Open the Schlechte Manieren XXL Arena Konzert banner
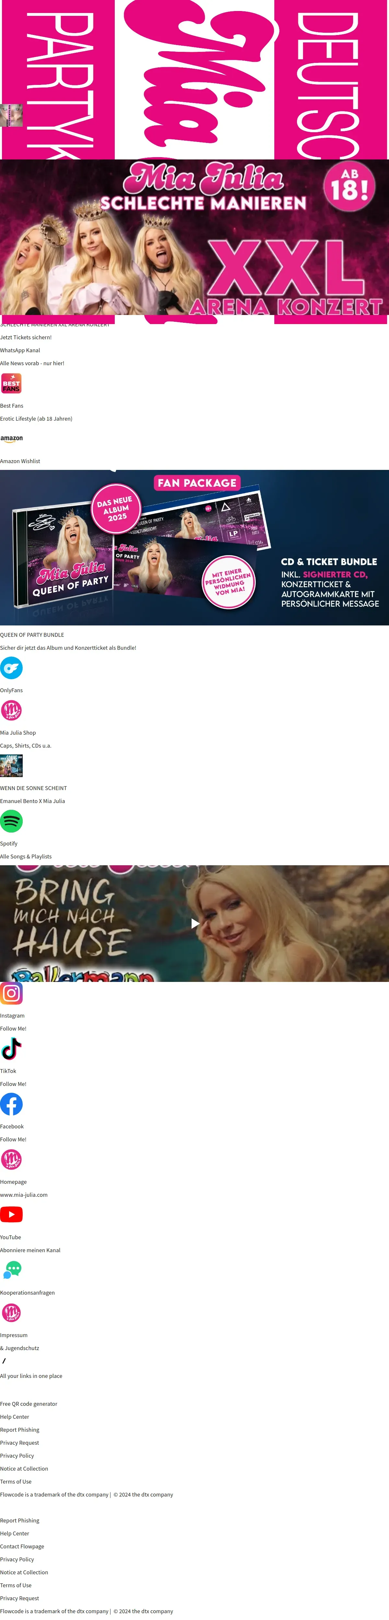The height and width of the screenshot is (1620, 389). click(x=194, y=237)
